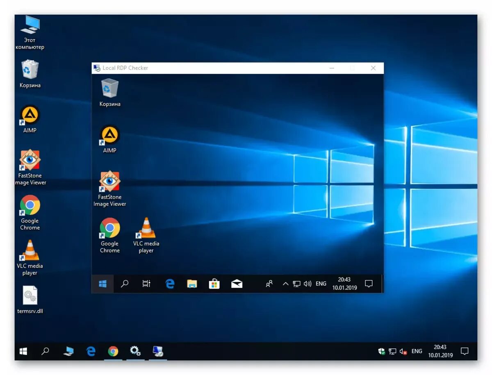Screen dimensions: 492x375
Task: Select VLC media player on host desktop
Action: point(30,258)
